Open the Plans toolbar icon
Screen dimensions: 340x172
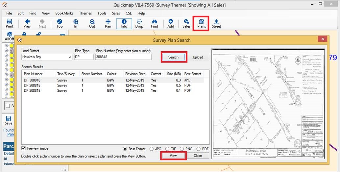point(201,23)
